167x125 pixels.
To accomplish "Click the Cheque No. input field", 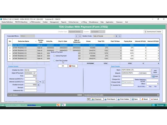I will coord(128,79).
